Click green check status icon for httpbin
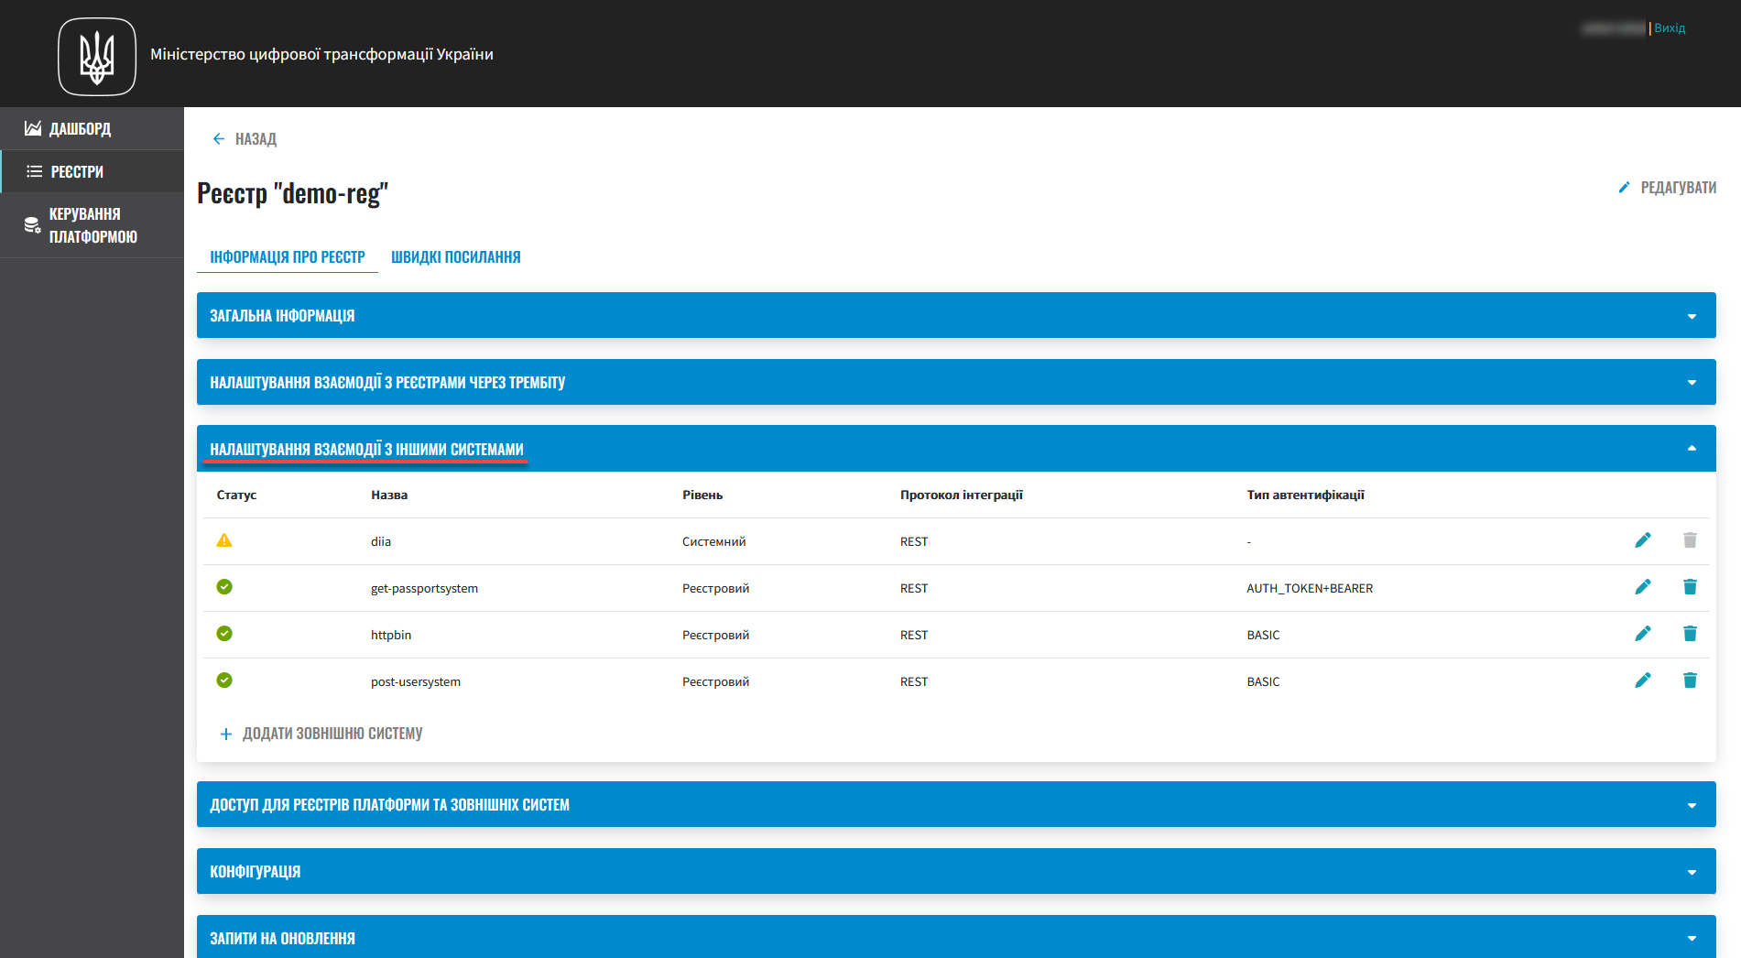This screenshot has height=958, width=1741. click(224, 634)
